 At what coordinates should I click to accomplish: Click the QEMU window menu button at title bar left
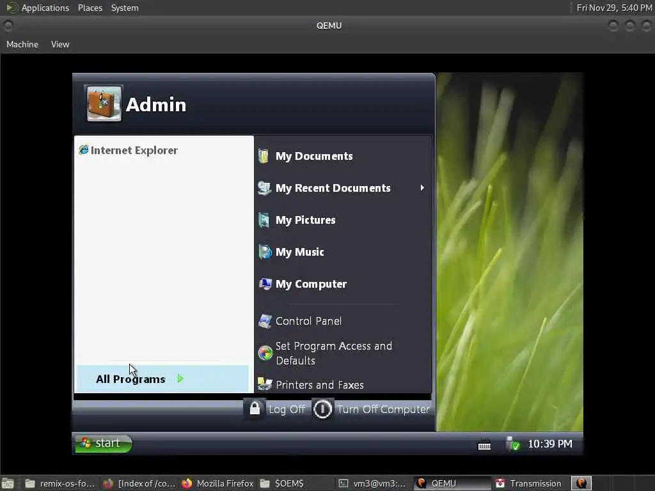click(8, 26)
